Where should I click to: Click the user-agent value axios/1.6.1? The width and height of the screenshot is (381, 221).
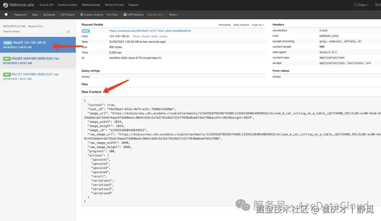tap(328, 52)
